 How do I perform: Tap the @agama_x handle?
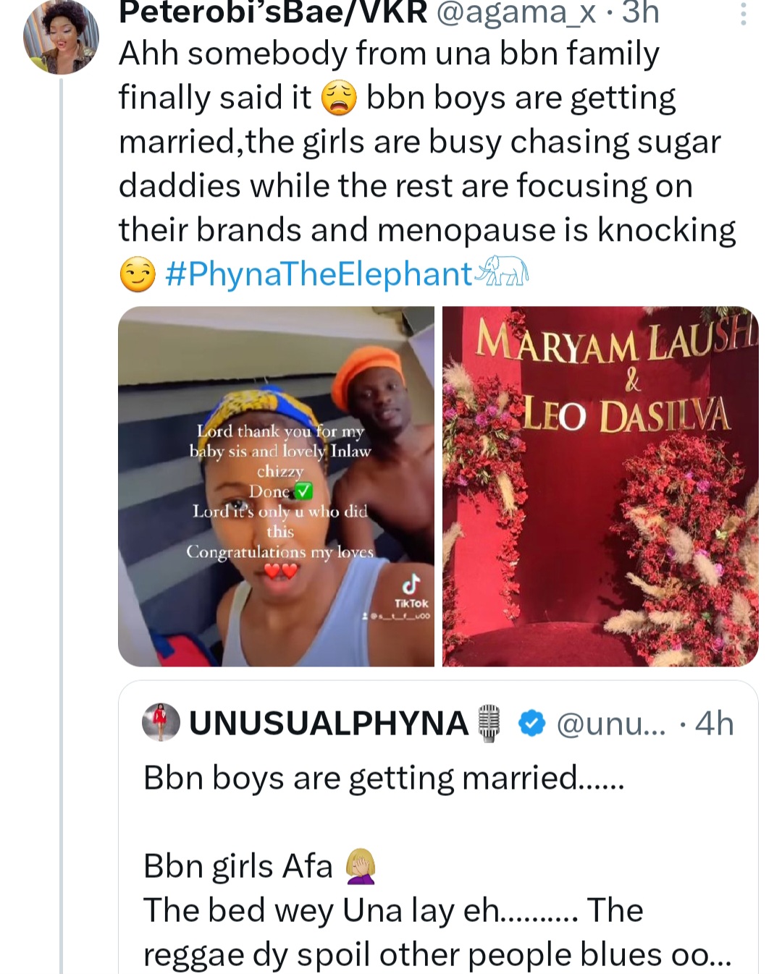516,12
